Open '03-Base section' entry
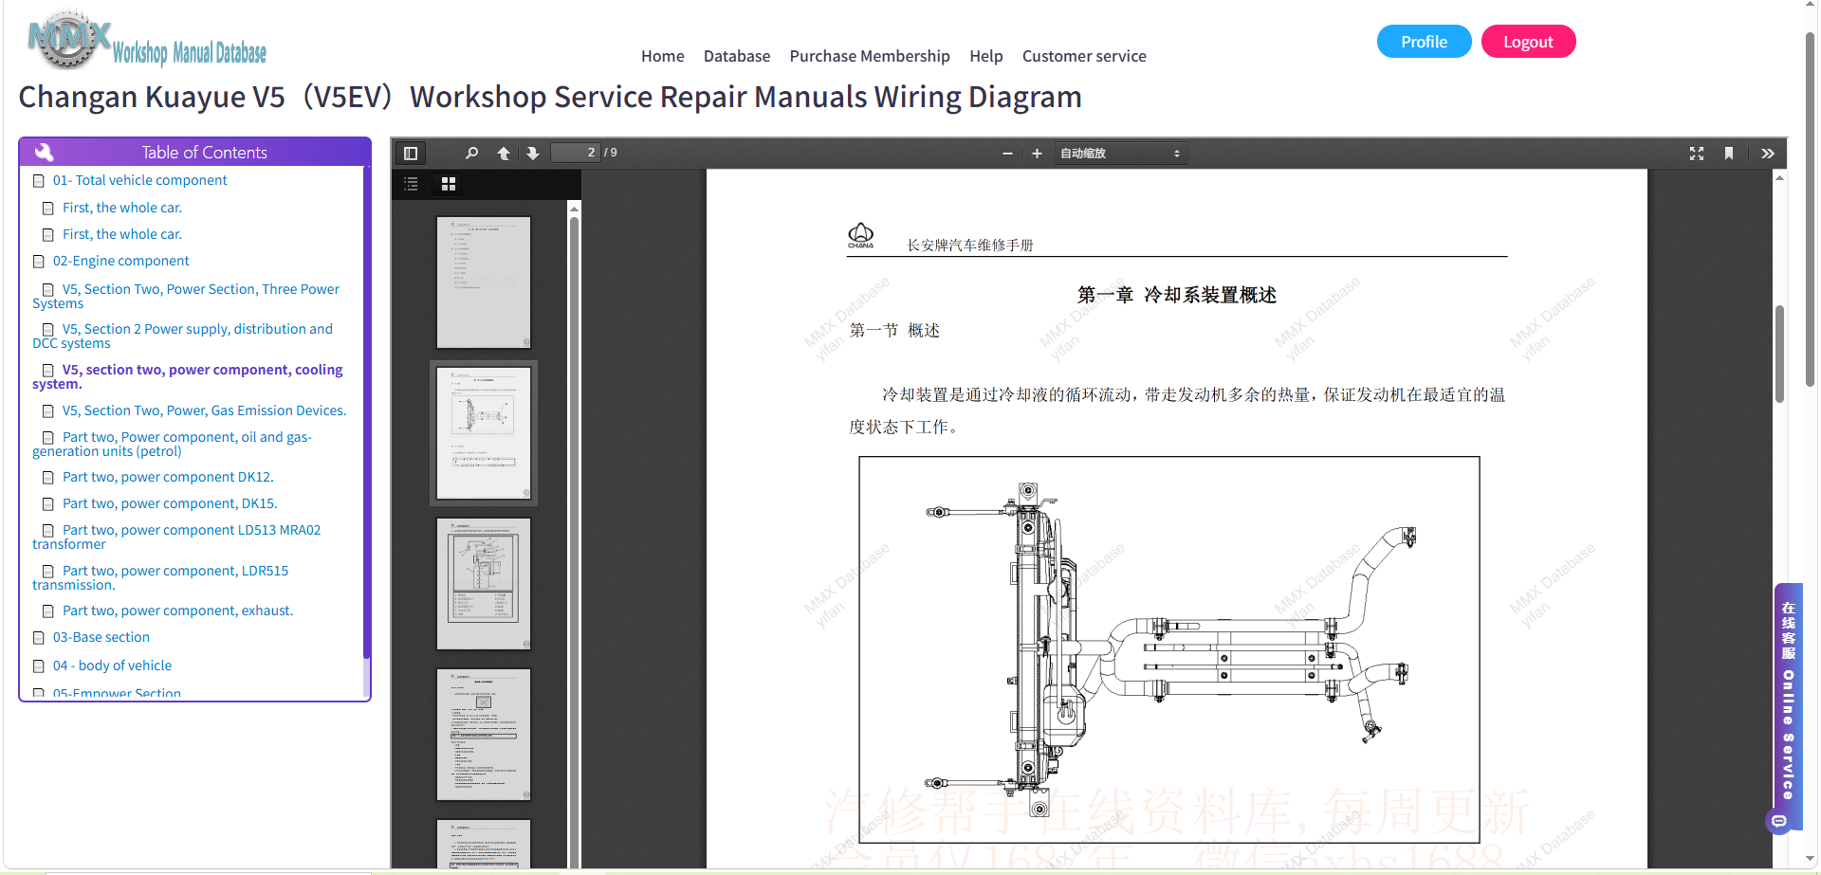This screenshot has height=875, width=1821. [101, 637]
